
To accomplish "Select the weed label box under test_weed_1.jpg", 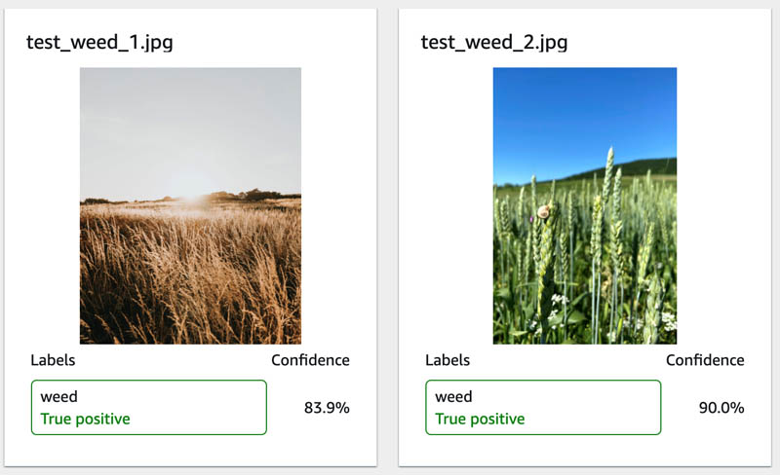I will coord(149,408).
